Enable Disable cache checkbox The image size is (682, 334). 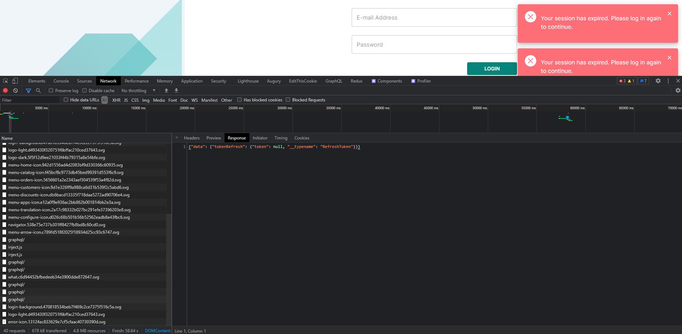[84, 90]
